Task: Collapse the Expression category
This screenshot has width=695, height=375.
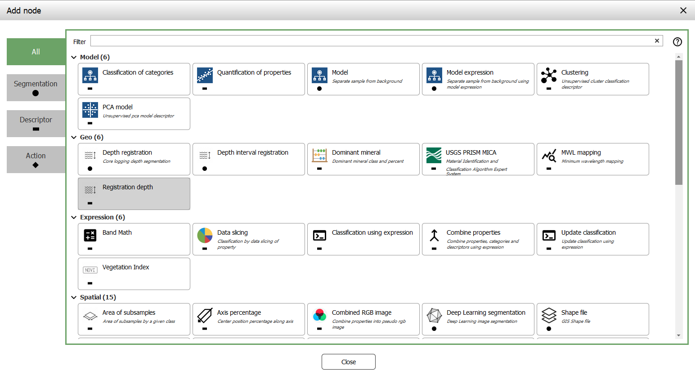Action: click(74, 217)
